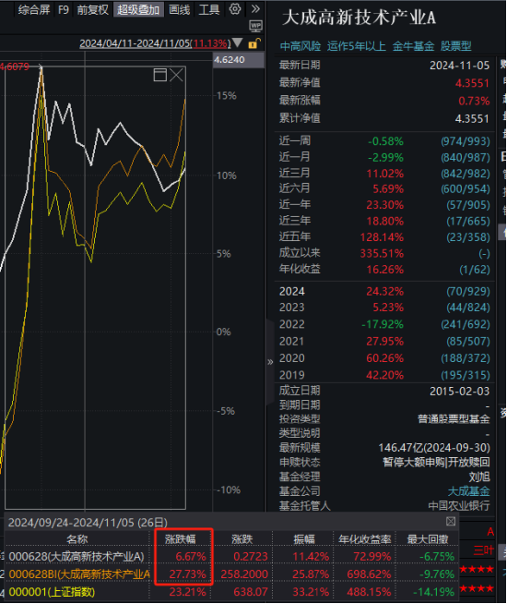Click fund title 大成高新技术产业A
507x604 pixels.
point(359,18)
